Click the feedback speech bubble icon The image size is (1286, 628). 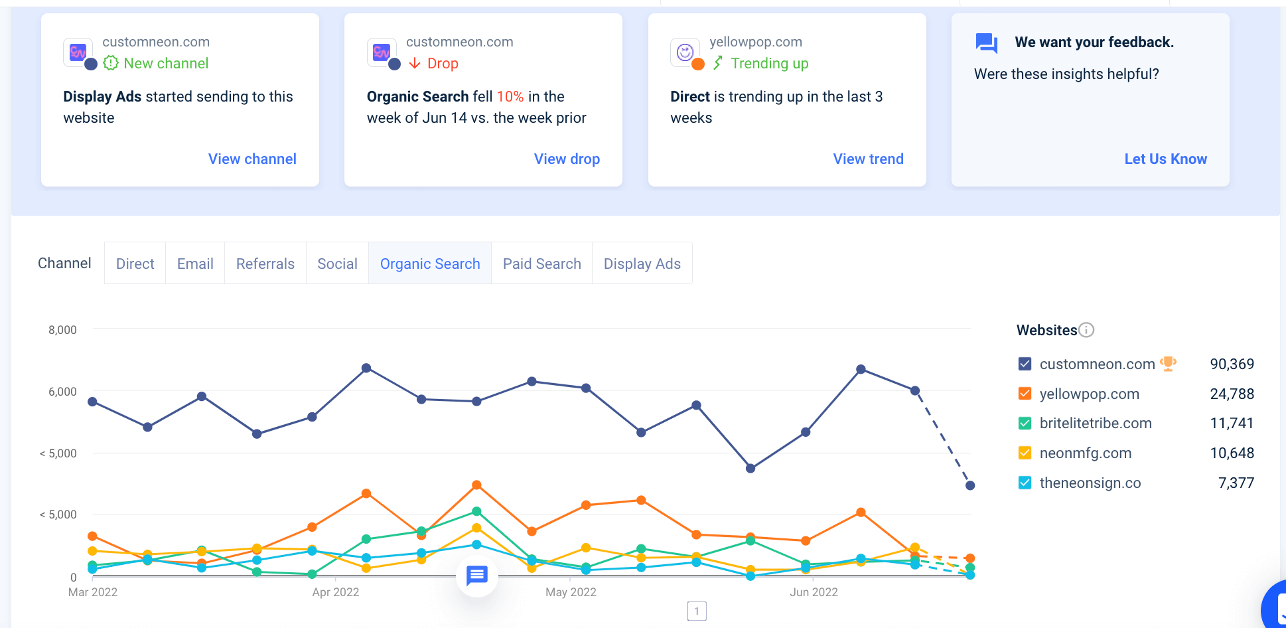point(985,42)
